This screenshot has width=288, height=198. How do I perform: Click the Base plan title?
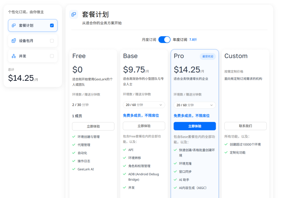pos(130,56)
